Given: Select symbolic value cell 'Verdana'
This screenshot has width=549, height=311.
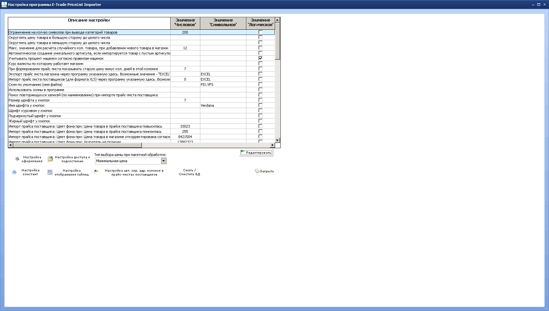Looking at the screenshot, I should click(223, 105).
